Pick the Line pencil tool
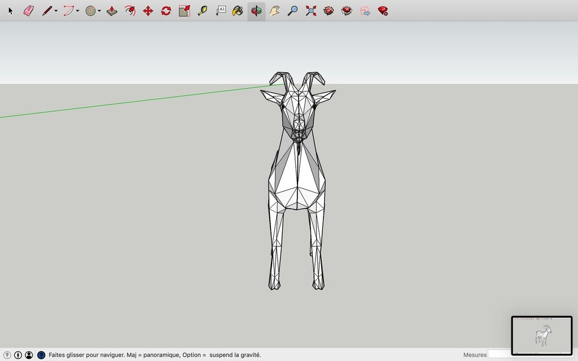This screenshot has height=361, width=578. pyautogui.click(x=47, y=10)
